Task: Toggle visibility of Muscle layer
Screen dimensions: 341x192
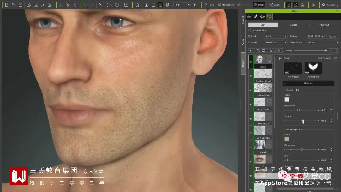Action: (x=251, y=147)
